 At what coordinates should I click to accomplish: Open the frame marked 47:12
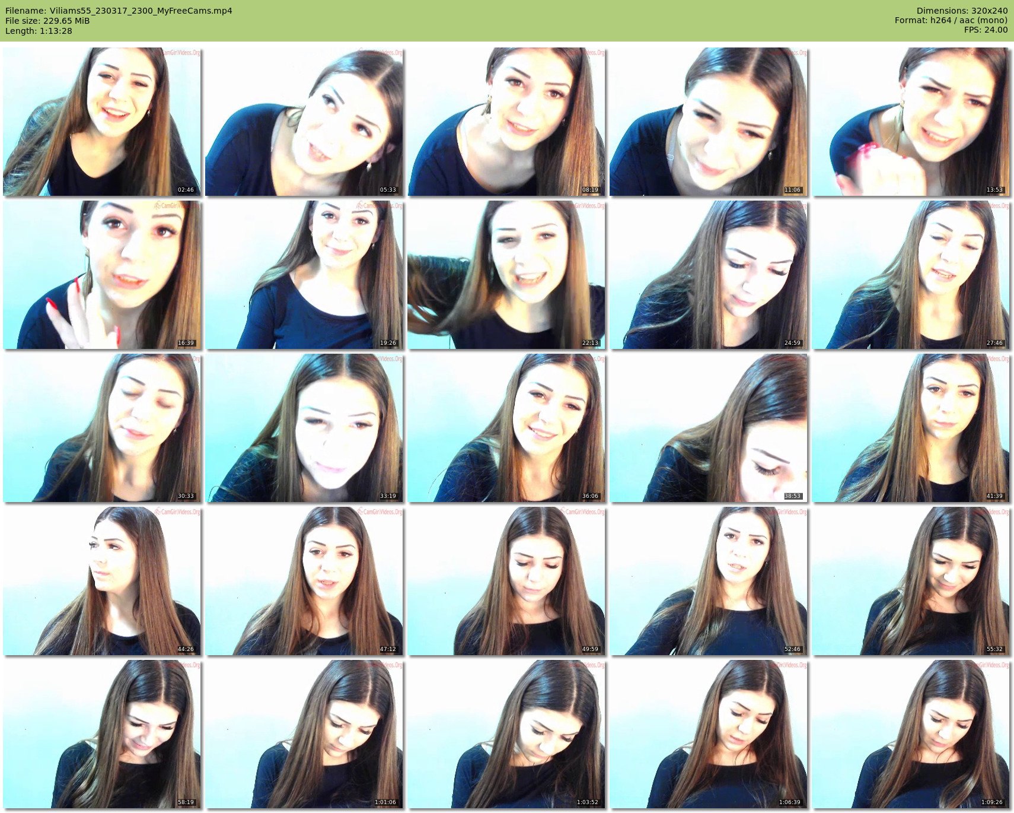pos(304,581)
